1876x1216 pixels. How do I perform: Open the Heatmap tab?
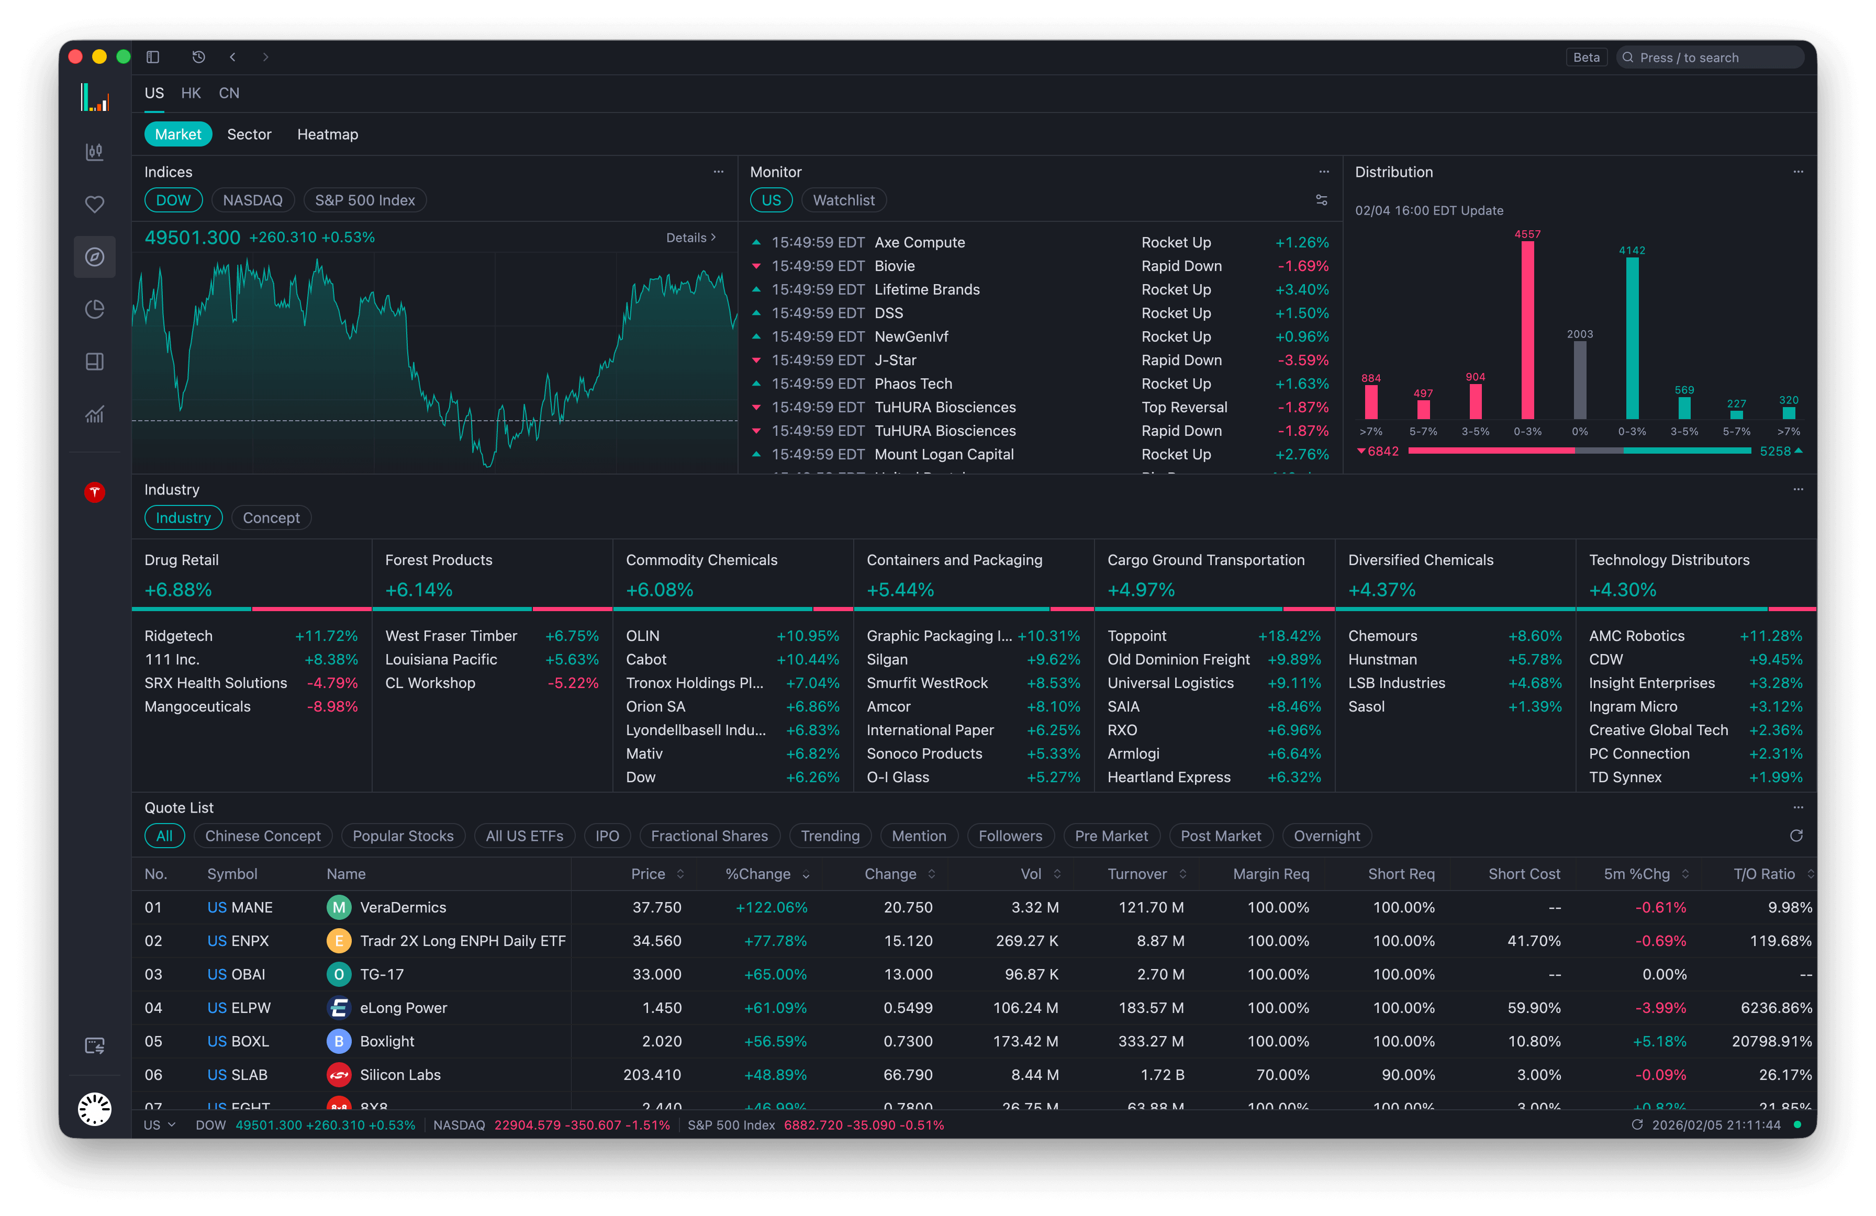point(328,134)
